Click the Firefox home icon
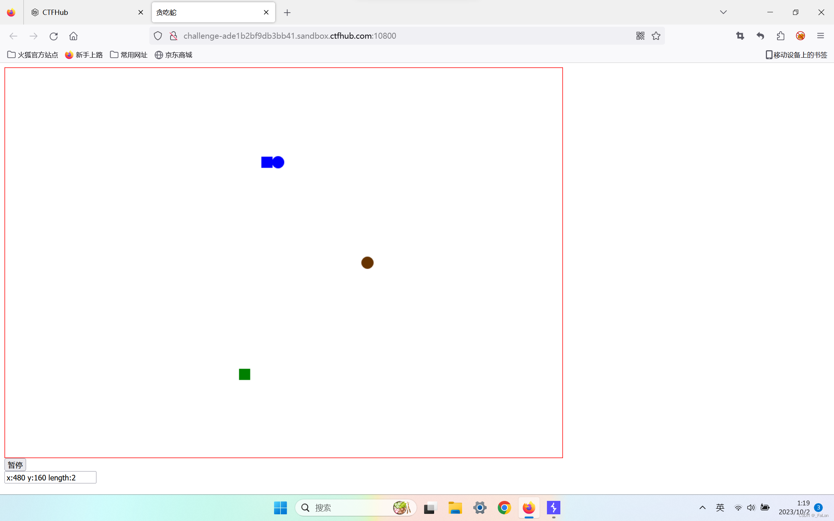This screenshot has height=521, width=834. click(x=73, y=36)
